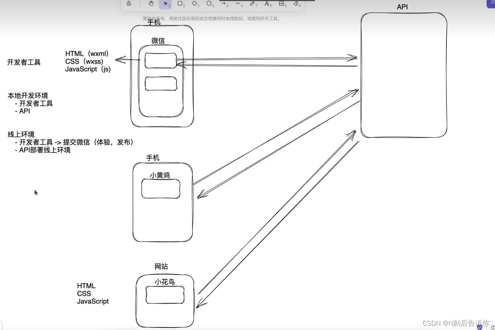Click the "线上环境" heading text
The height and width of the screenshot is (330, 495).
21,134
